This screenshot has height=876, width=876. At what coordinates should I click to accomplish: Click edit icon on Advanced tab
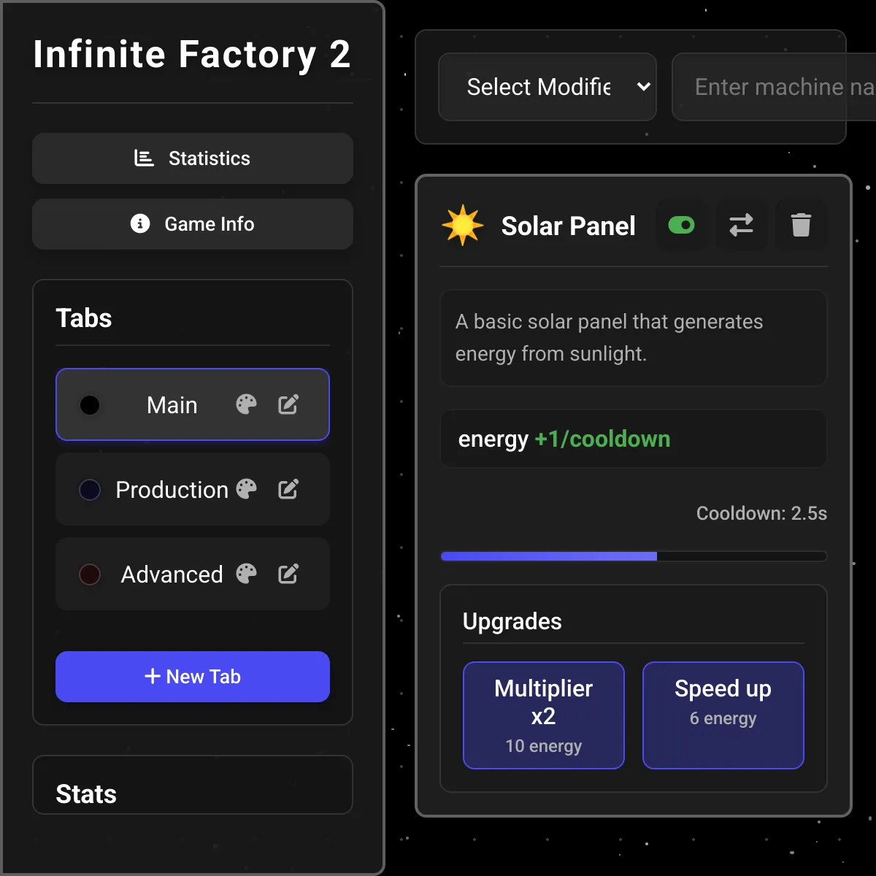288,574
